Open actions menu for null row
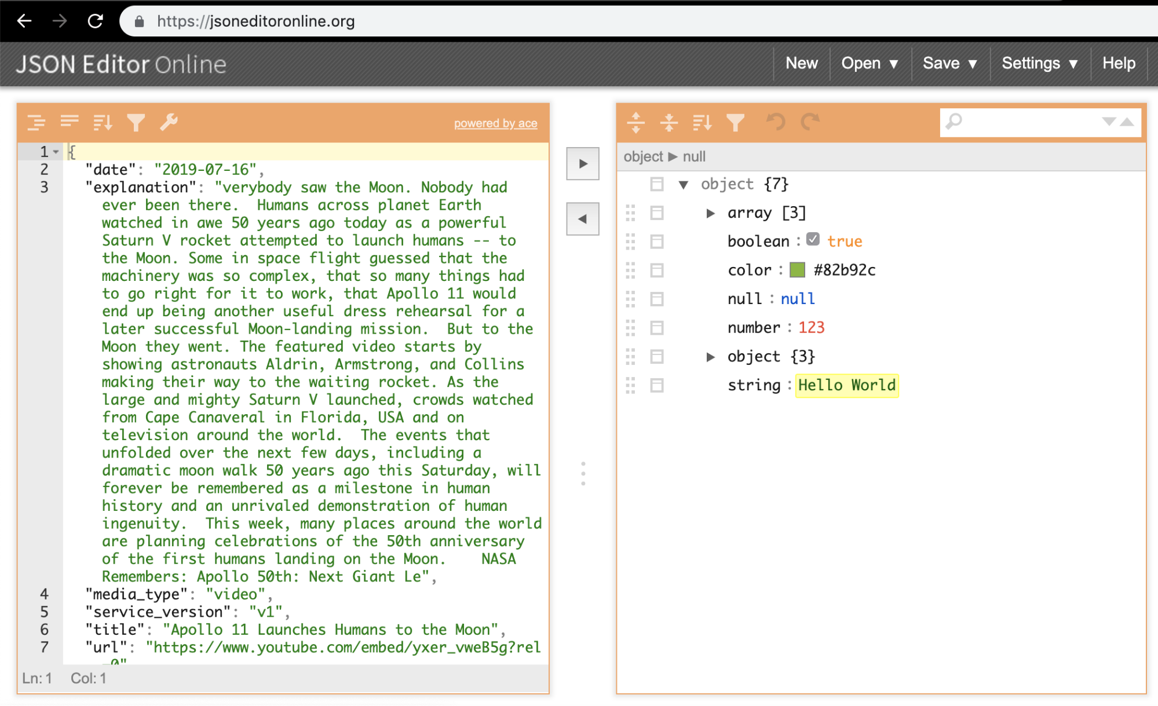The width and height of the screenshot is (1158, 706). point(656,299)
